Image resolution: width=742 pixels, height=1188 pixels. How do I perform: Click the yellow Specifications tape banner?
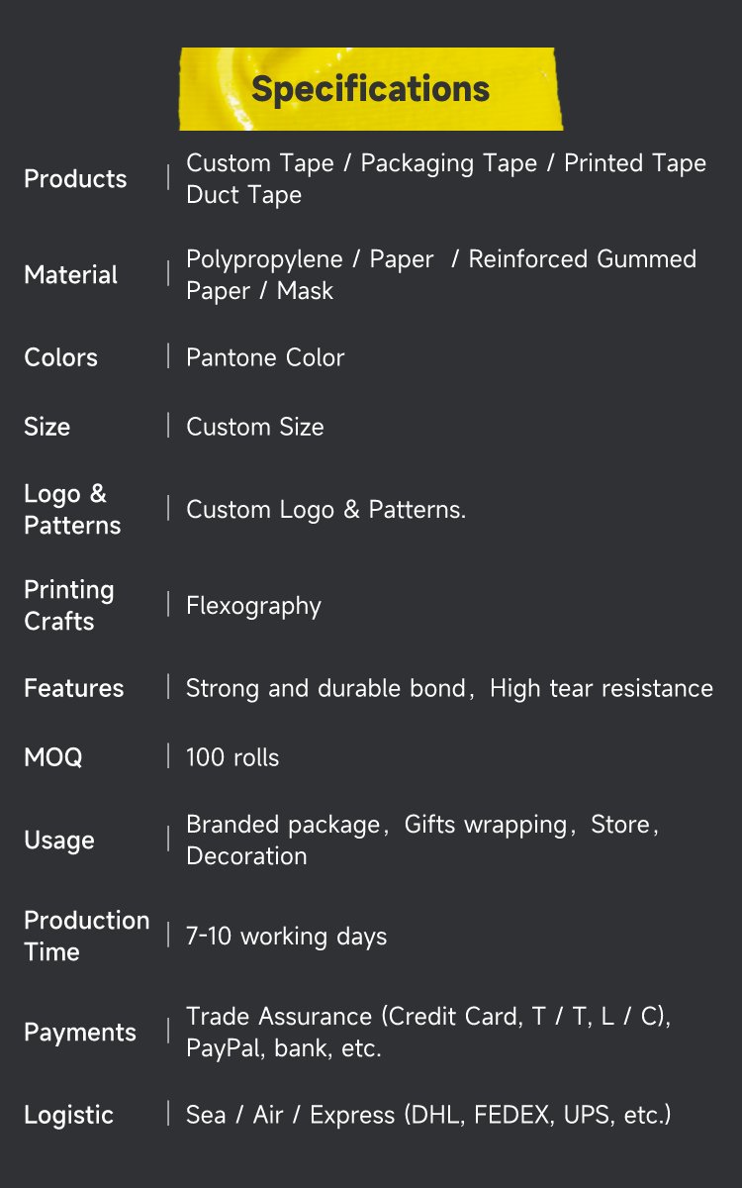click(371, 88)
